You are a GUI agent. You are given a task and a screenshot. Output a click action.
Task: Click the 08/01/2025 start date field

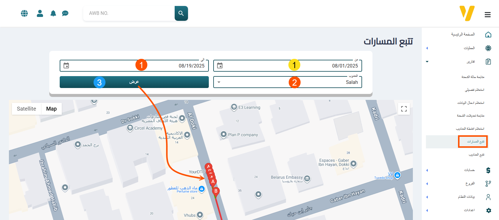[288, 66]
